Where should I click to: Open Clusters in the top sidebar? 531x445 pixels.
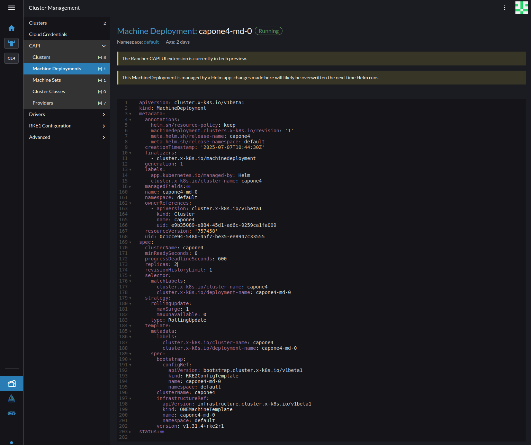(66, 23)
